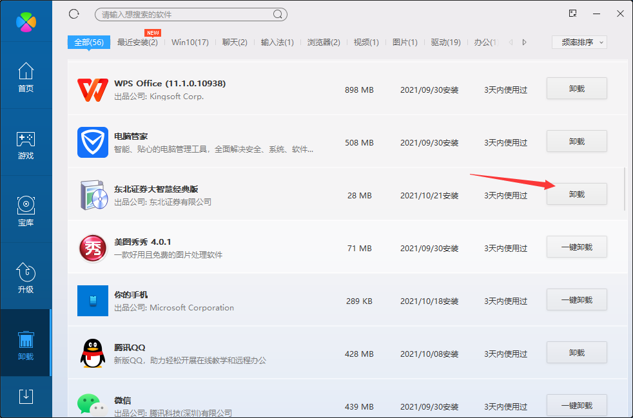Click 一键卸载 for 你的手机
The height and width of the screenshot is (418, 633).
pos(577,299)
